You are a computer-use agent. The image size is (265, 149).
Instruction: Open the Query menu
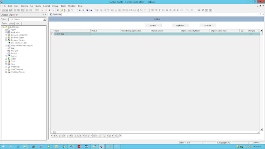pyautogui.click(x=38, y=6)
